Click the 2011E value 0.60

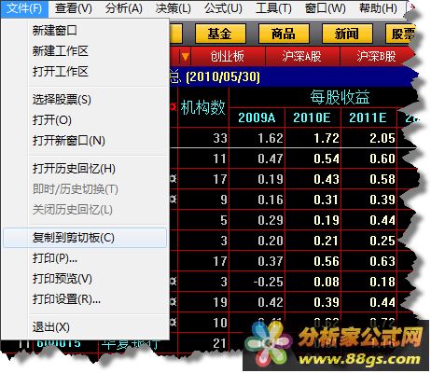tap(382, 159)
